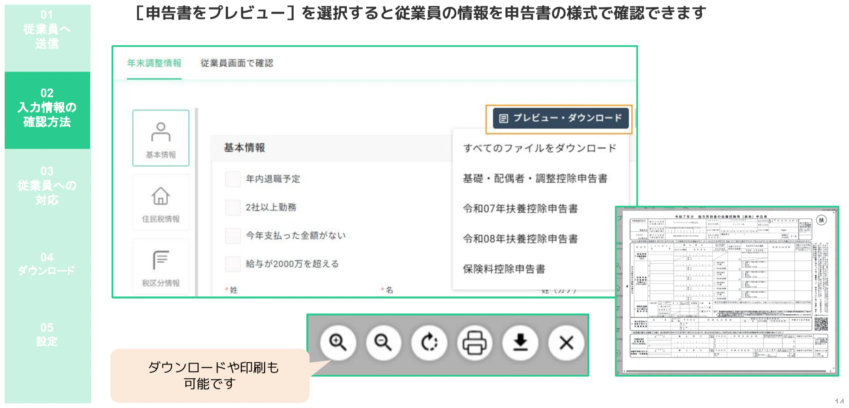This screenshot has width=849, height=408.
Task: Choose 令和07年扶養控除申告書 menu item
Action: [540, 208]
